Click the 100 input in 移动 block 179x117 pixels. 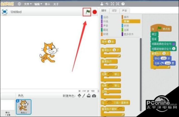(x=164, y=58)
